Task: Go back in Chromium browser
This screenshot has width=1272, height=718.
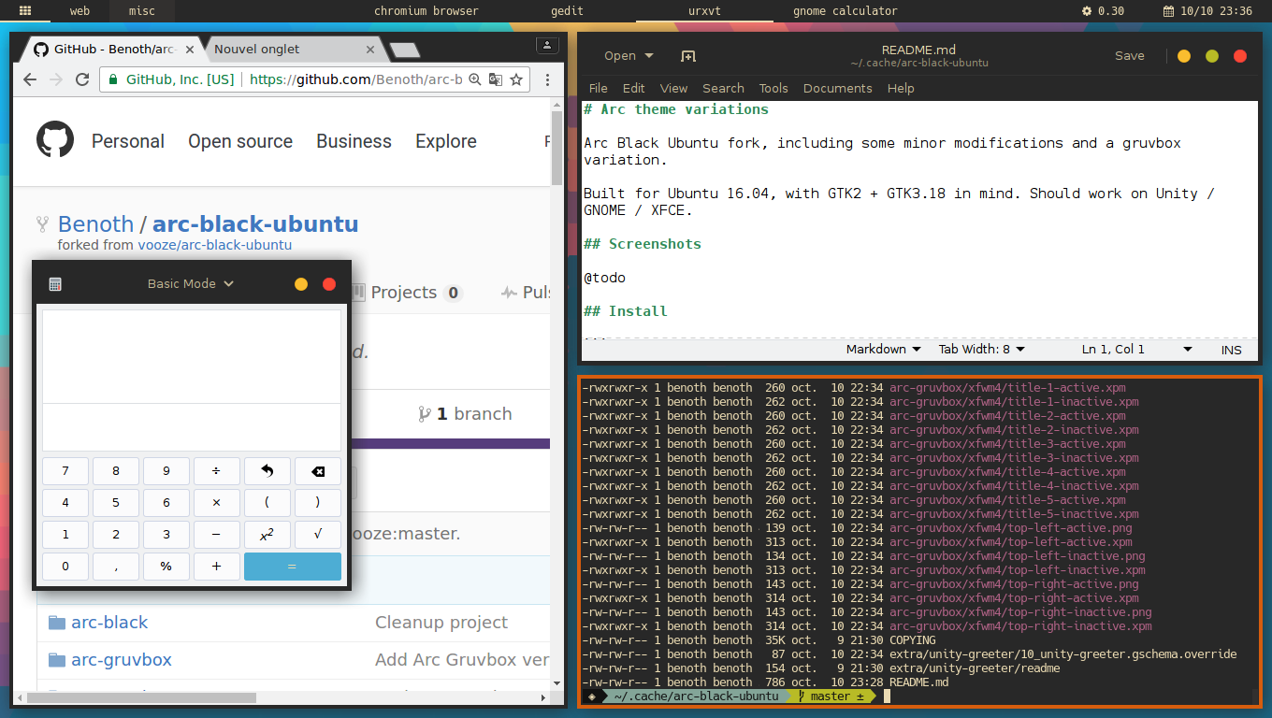Action: click(x=30, y=79)
